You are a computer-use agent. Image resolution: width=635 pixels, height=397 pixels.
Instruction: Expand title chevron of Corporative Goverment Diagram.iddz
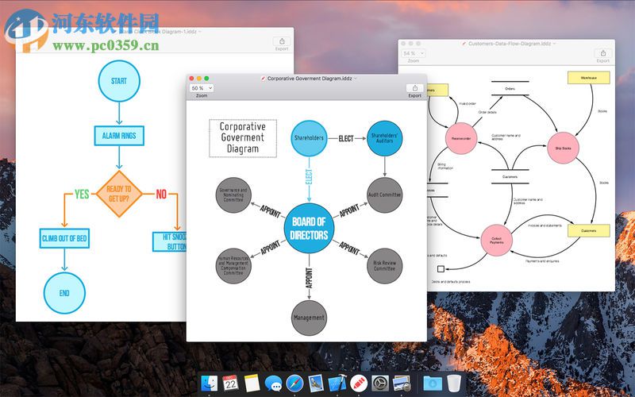(x=355, y=79)
